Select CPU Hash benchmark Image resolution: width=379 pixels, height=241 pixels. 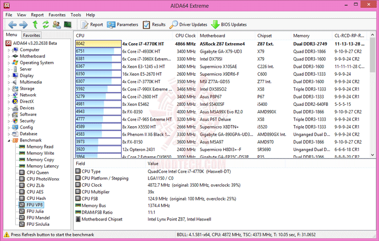point(36,198)
